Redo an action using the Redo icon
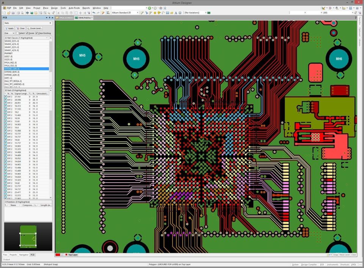 (97, 12)
